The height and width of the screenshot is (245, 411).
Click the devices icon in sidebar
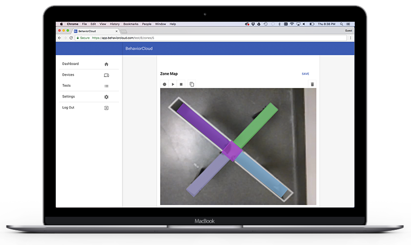point(106,75)
